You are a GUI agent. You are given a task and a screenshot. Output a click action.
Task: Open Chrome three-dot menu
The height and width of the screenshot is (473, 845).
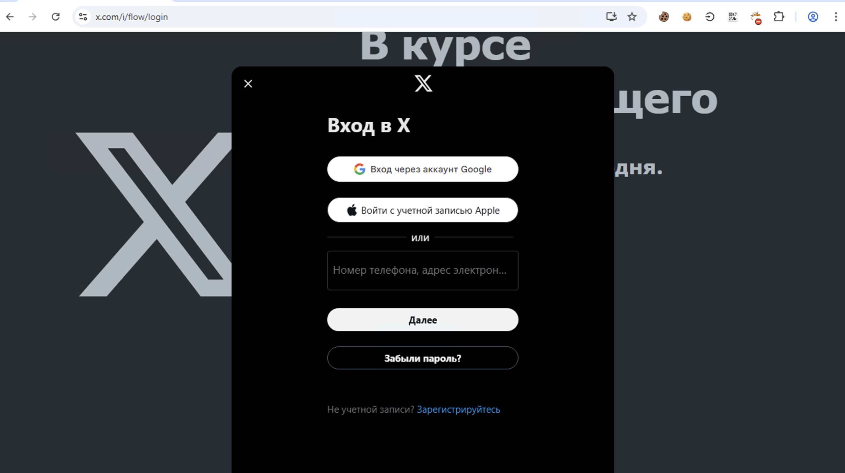point(835,17)
